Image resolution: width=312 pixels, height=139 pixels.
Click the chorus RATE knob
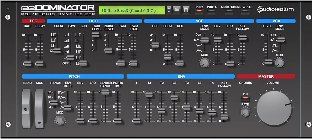tap(245, 112)
